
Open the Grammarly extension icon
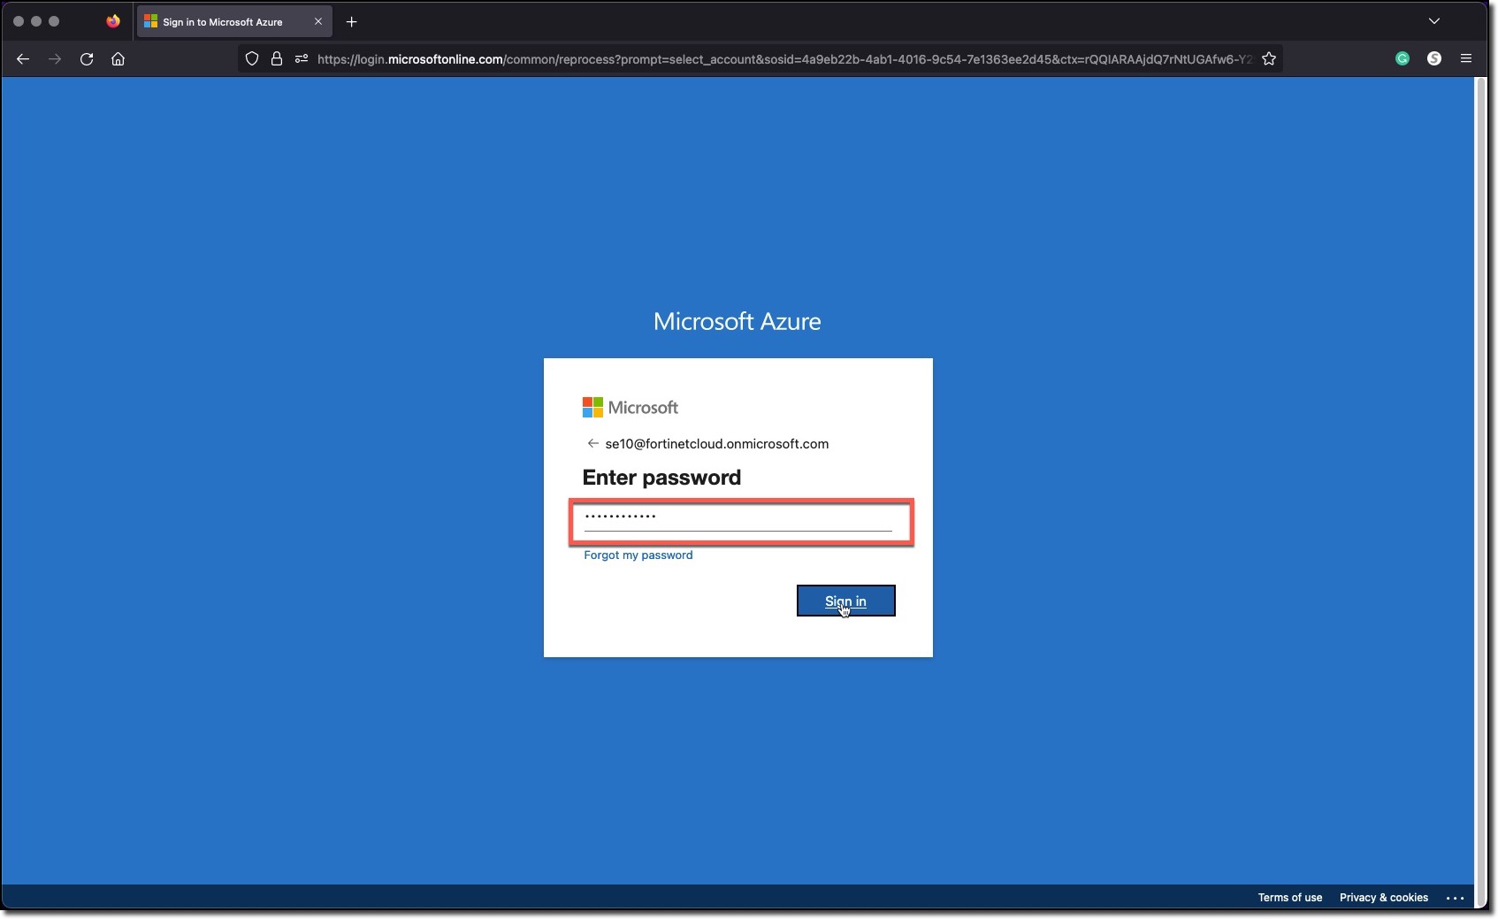(1402, 59)
